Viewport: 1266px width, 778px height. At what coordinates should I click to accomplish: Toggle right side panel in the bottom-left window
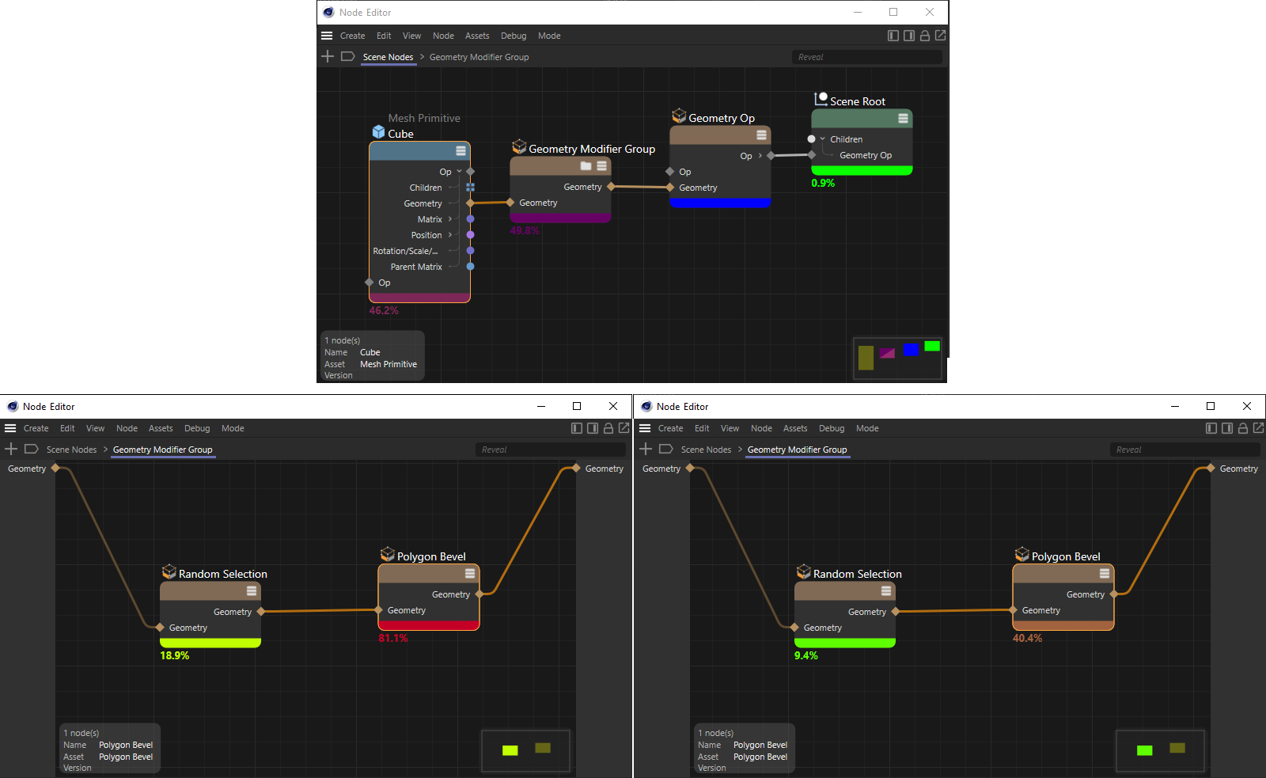592,428
